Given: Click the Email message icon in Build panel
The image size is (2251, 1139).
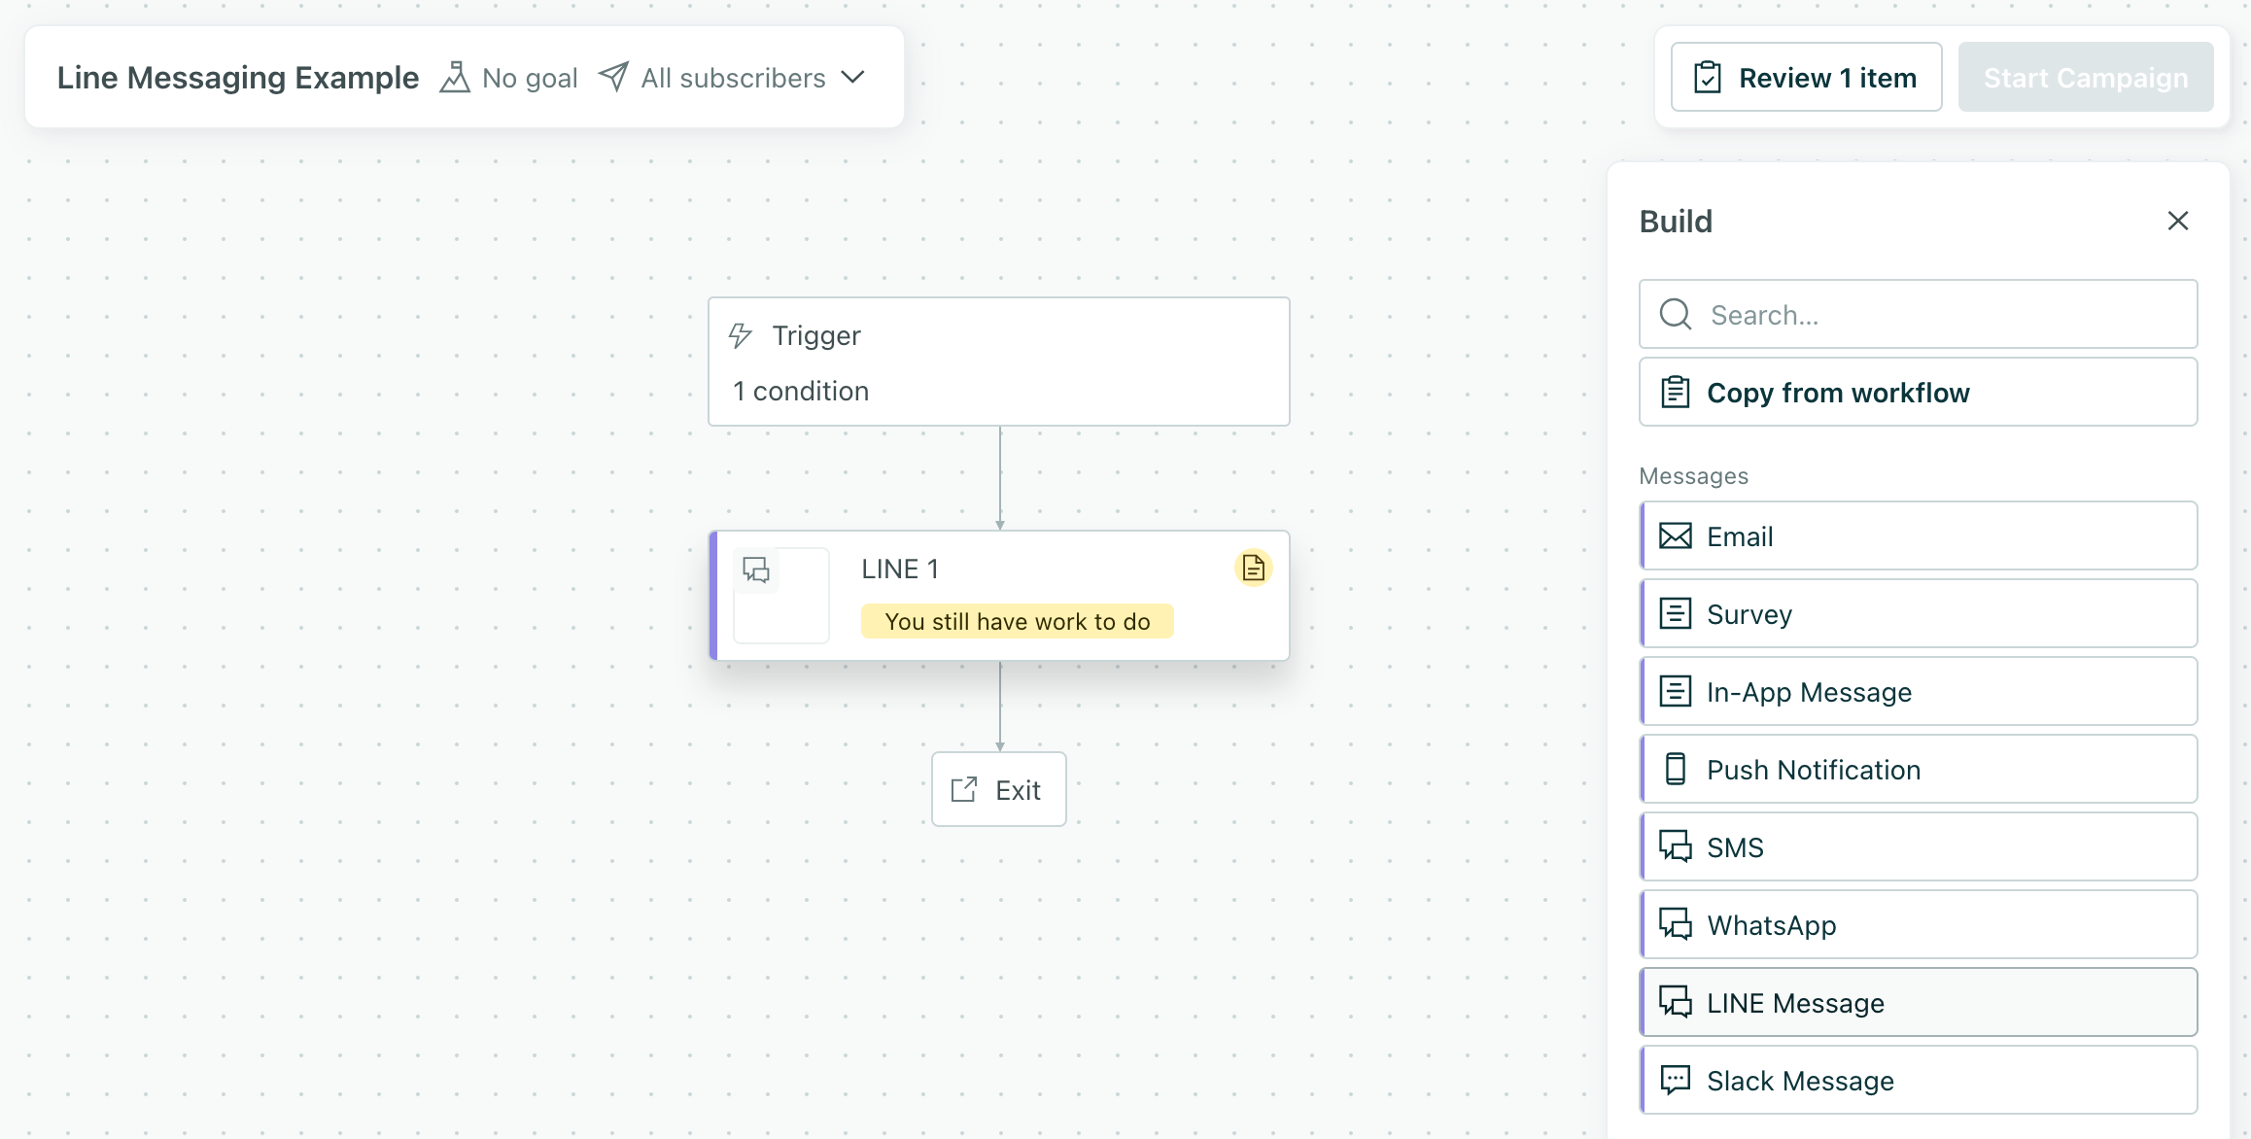Looking at the screenshot, I should (x=1677, y=535).
